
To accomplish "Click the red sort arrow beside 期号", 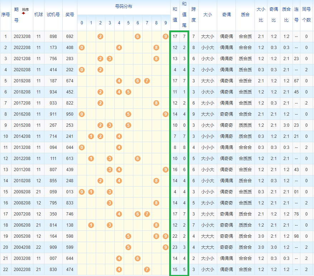I will (24, 13).
